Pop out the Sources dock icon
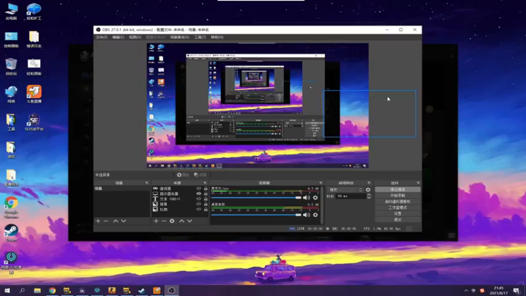The height and width of the screenshot is (296, 526). coord(205,183)
